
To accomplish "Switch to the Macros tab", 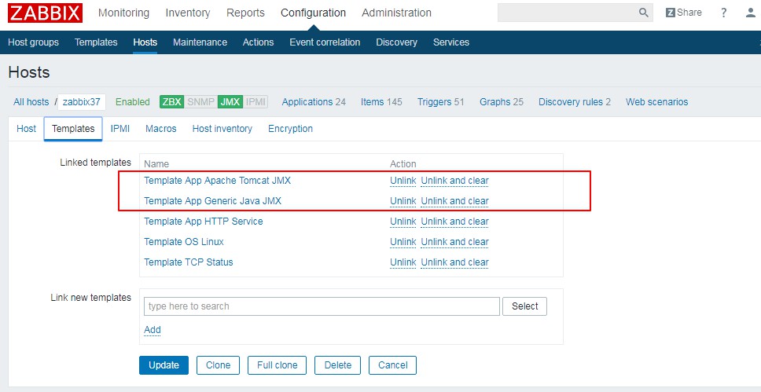I will [x=160, y=129].
